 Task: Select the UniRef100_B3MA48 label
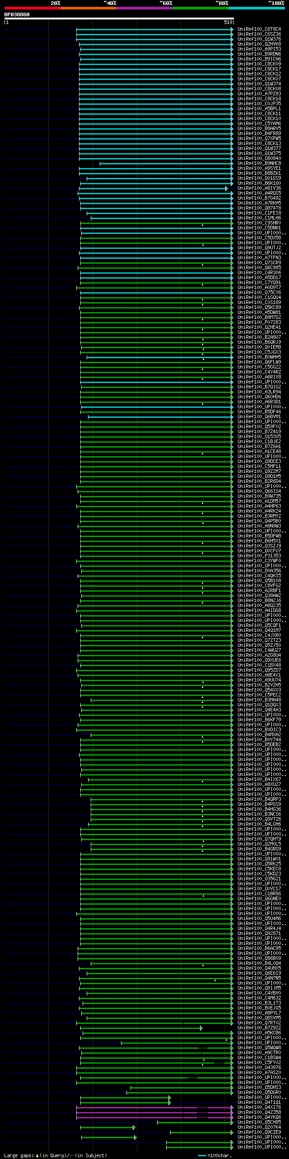259,700
